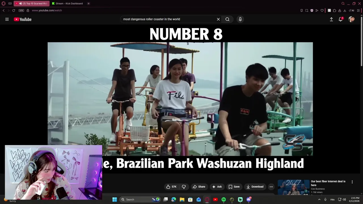
Task: Save video to a playlist
Action: [x=234, y=187]
